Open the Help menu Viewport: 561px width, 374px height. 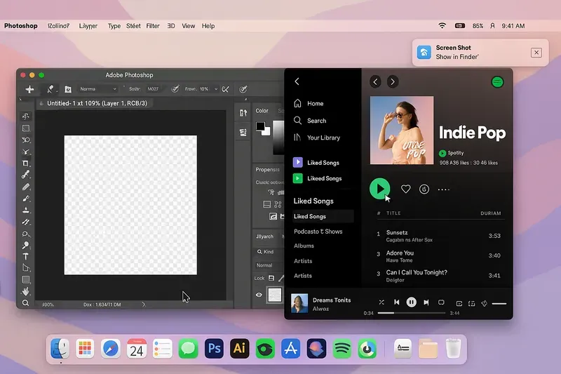[x=208, y=26]
